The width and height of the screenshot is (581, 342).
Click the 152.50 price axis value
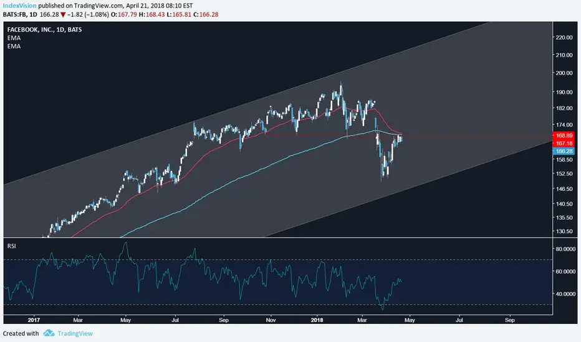[564, 173]
